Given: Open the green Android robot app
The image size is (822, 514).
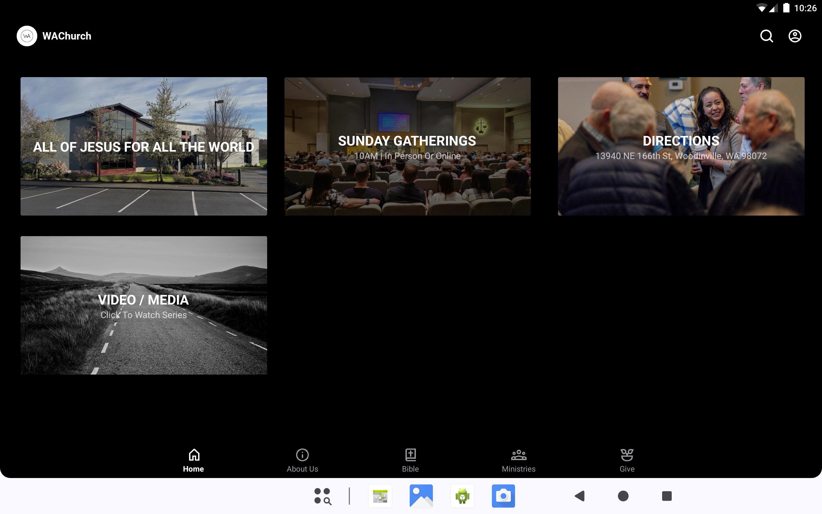Looking at the screenshot, I should pos(462,496).
